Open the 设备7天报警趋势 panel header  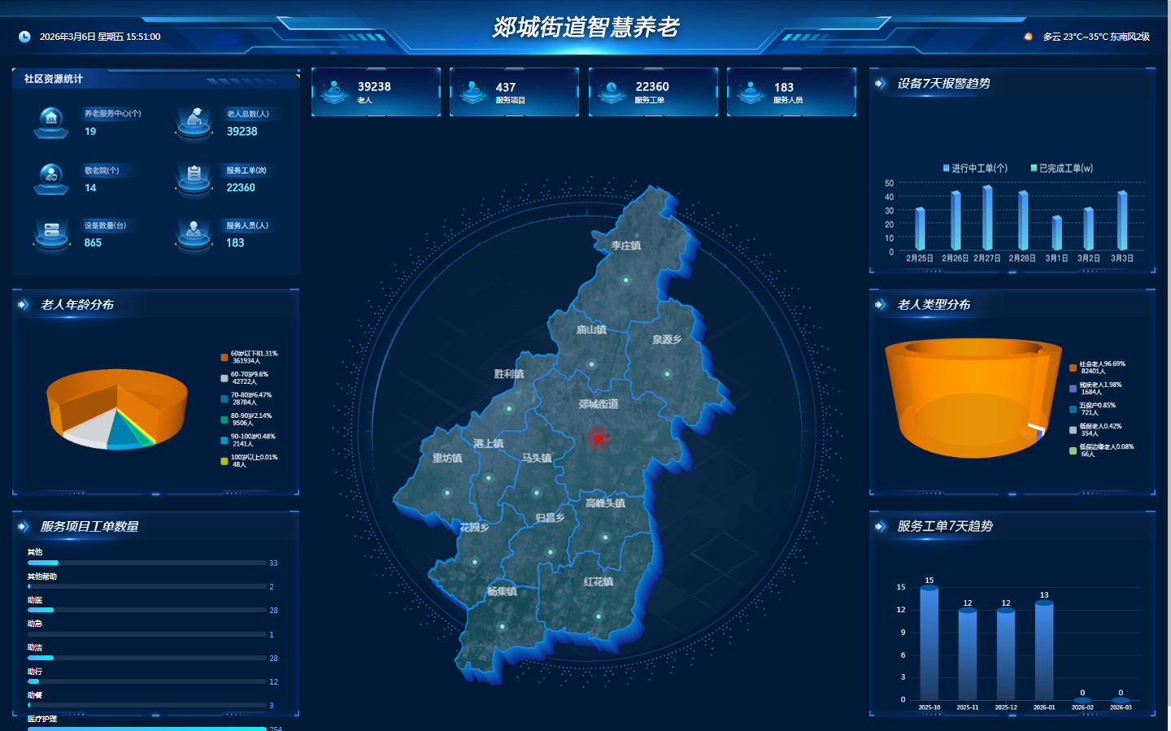943,83
